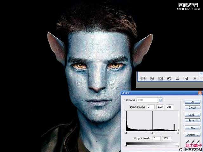Screen dimensions: 203x152
Task: Click Cancel in the Levels dialog
Action: tap(193, 107)
